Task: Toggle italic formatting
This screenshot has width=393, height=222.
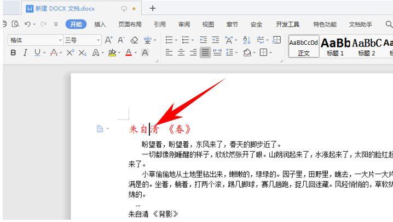Action: (25, 53)
